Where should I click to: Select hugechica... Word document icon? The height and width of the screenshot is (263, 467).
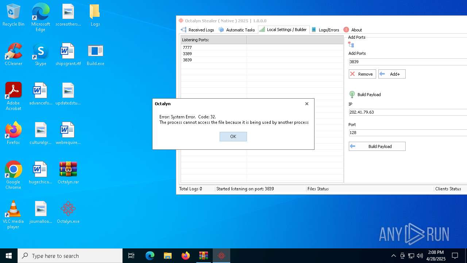[x=40, y=173]
